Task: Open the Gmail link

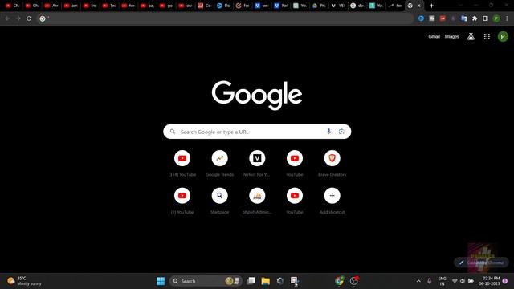Action: point(434,36)
